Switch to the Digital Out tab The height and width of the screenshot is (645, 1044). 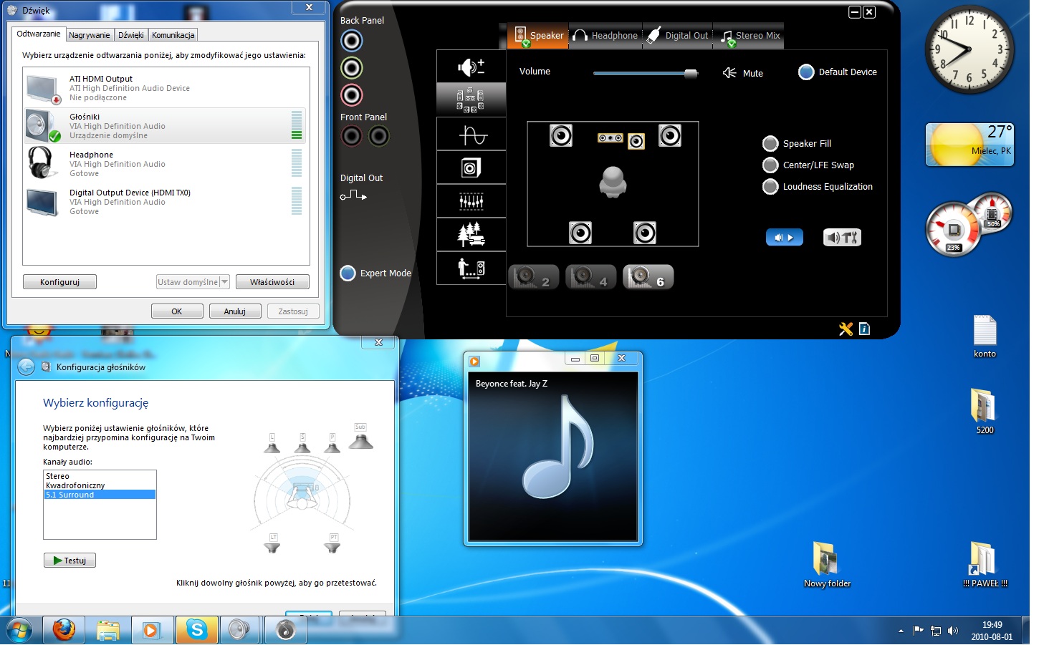pyautogui.click(x=677, y=35)
